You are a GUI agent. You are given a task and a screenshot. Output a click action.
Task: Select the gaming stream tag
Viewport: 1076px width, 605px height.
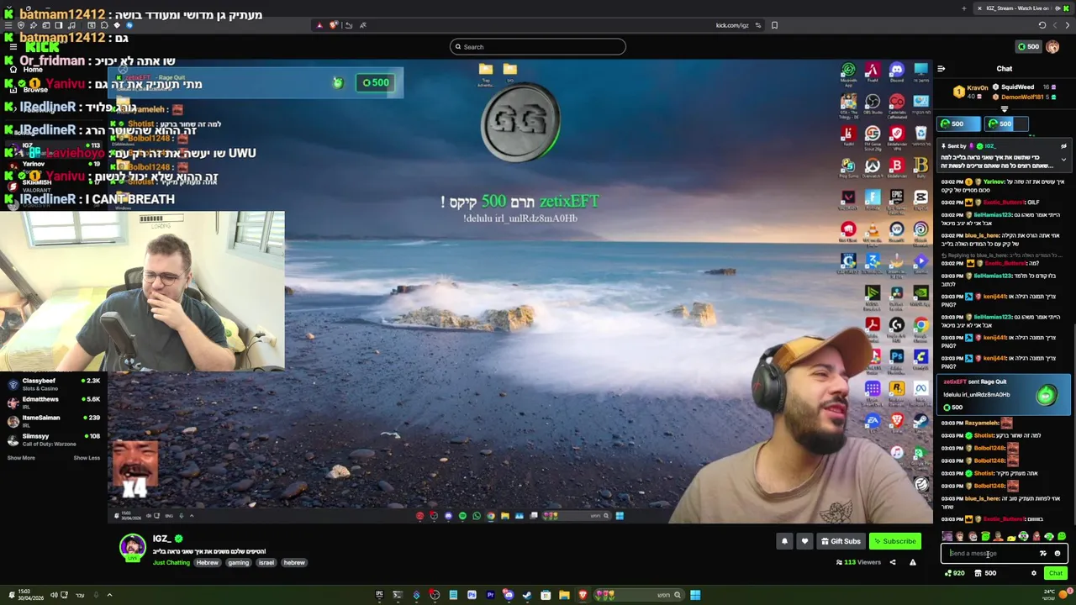coord(239,562)
